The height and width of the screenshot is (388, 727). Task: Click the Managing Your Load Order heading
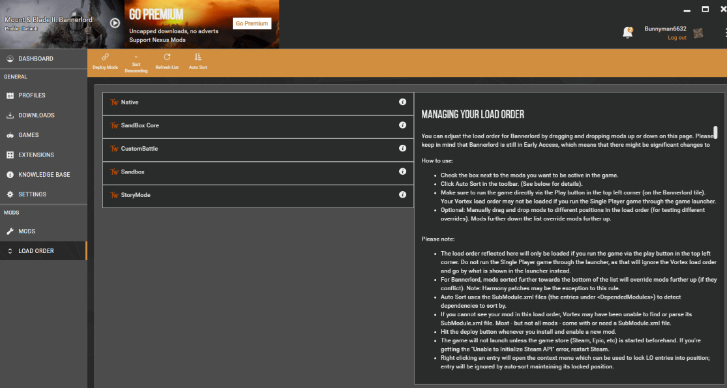(x=473, y=115)
